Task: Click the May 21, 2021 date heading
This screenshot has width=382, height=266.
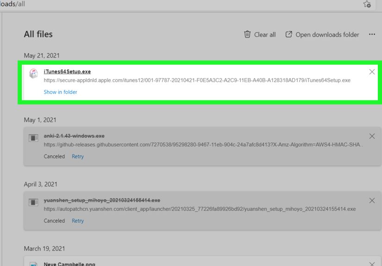Action: pos(42,56)
